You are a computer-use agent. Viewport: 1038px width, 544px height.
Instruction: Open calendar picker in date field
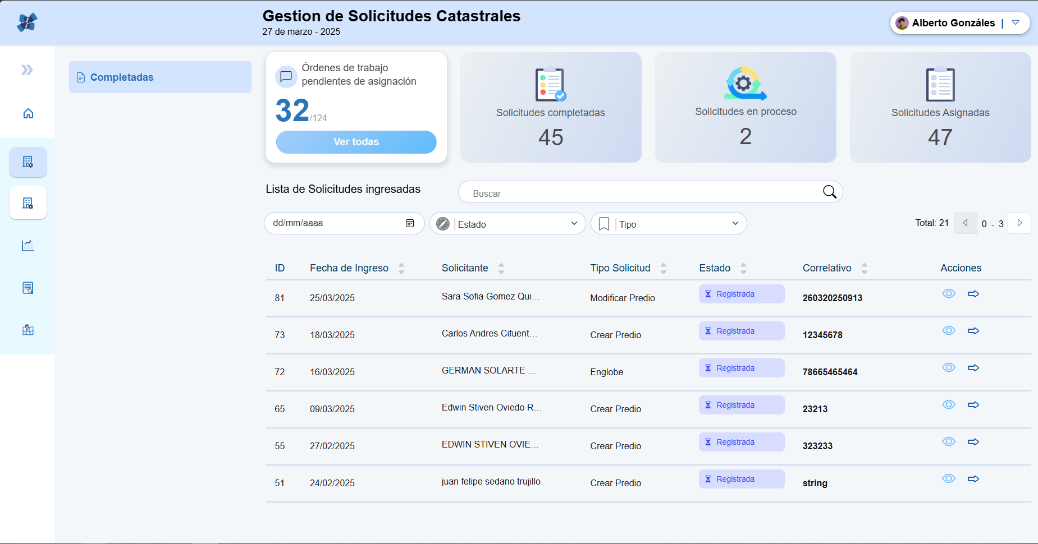tap(410, 223)
